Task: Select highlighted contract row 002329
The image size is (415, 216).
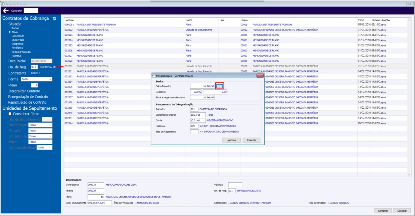Action: coord(236,66)
